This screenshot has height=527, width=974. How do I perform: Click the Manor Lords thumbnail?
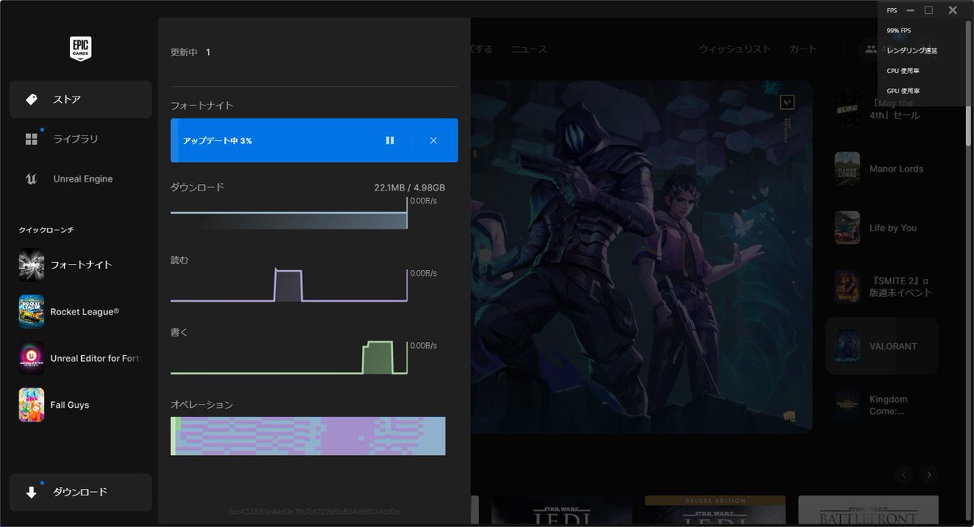point(847,169)
